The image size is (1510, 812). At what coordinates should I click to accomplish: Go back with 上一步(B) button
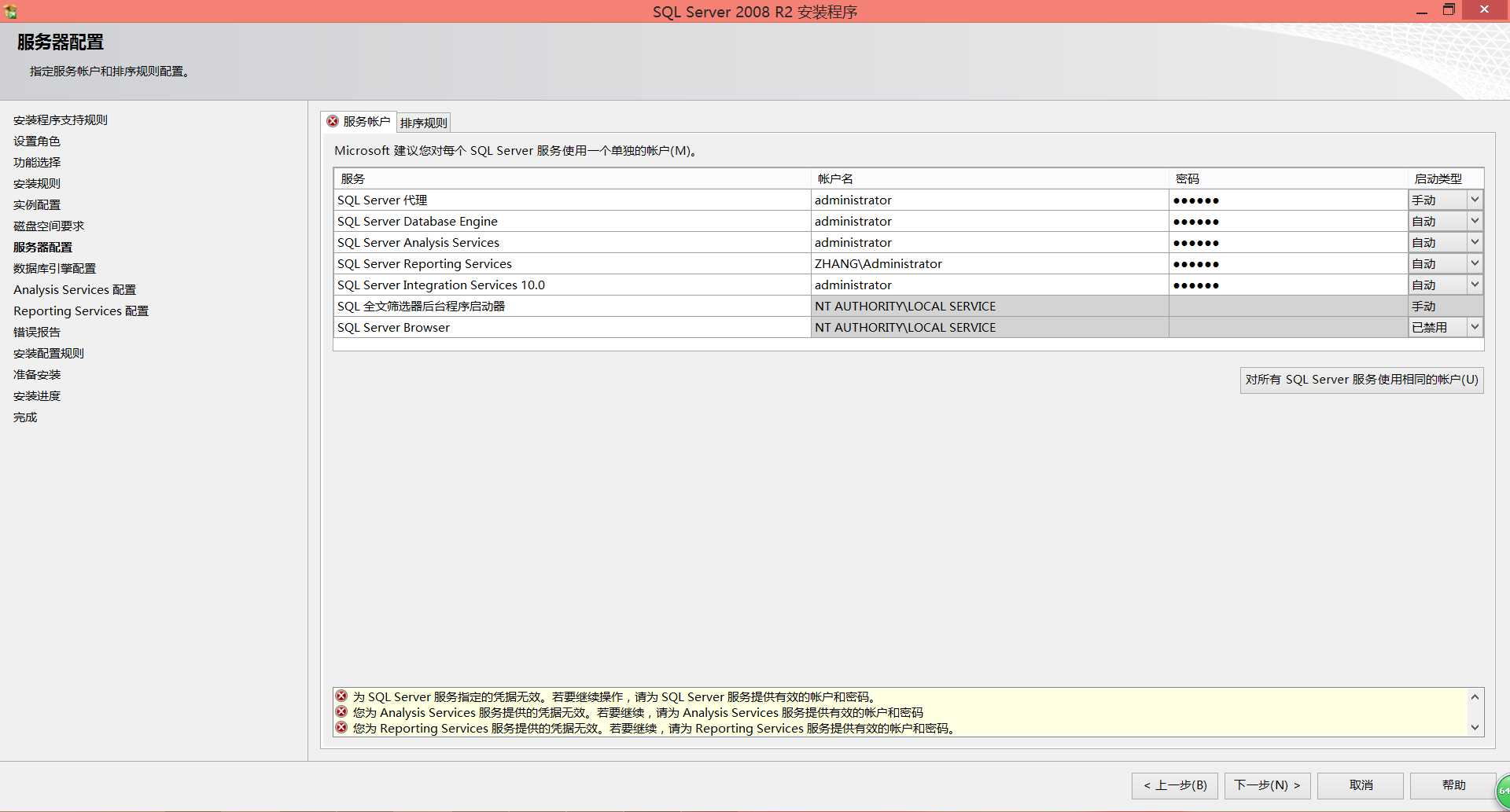click(x=1175, y=785)
